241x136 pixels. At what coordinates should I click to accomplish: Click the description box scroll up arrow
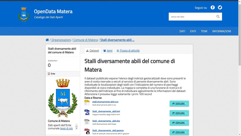tap(76, 125)
